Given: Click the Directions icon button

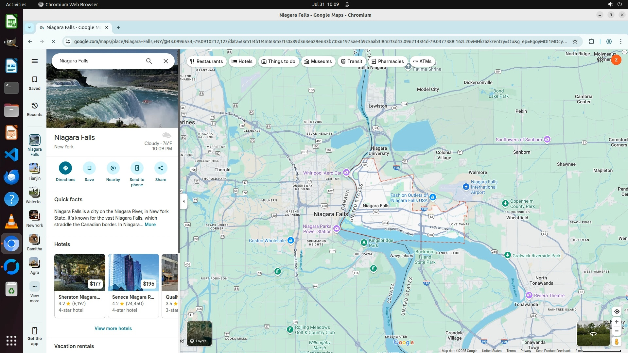Looking at the screenshot, I should 65,168.
